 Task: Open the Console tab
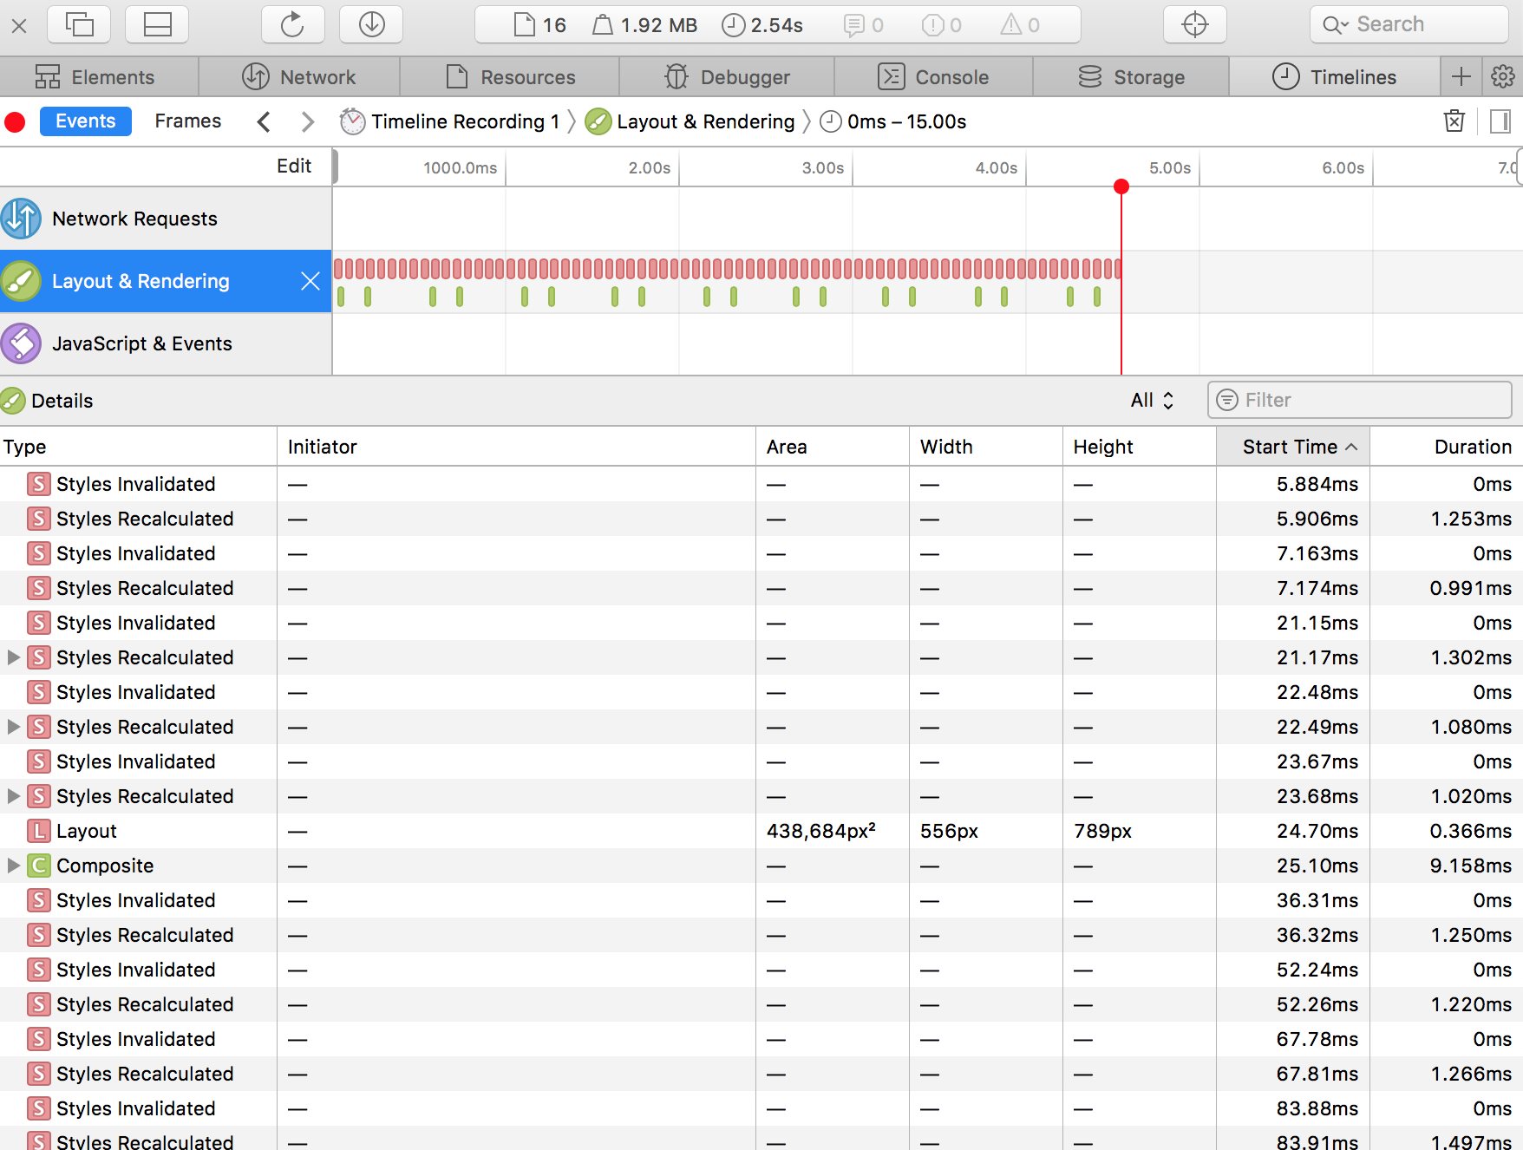coord(933,77)
